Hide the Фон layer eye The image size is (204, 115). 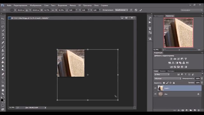(x=155, y=94)
